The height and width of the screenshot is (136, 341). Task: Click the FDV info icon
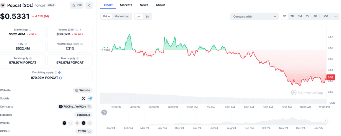point(26,44)
